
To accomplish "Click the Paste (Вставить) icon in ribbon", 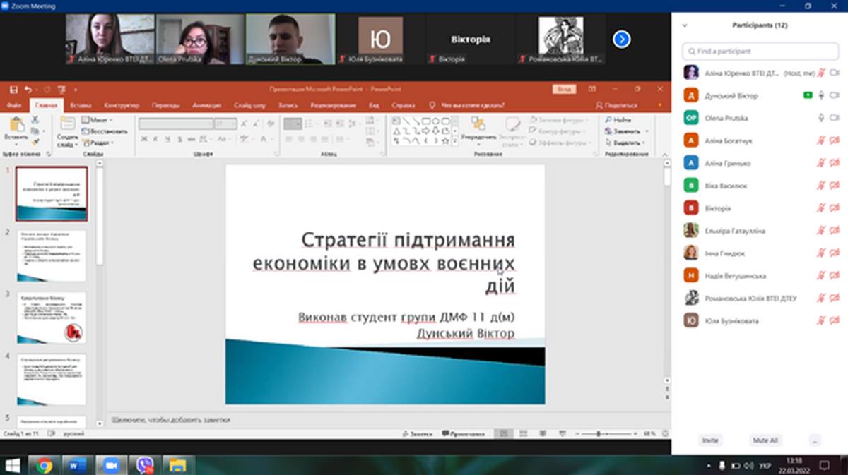I will click(x=16, y=125).
